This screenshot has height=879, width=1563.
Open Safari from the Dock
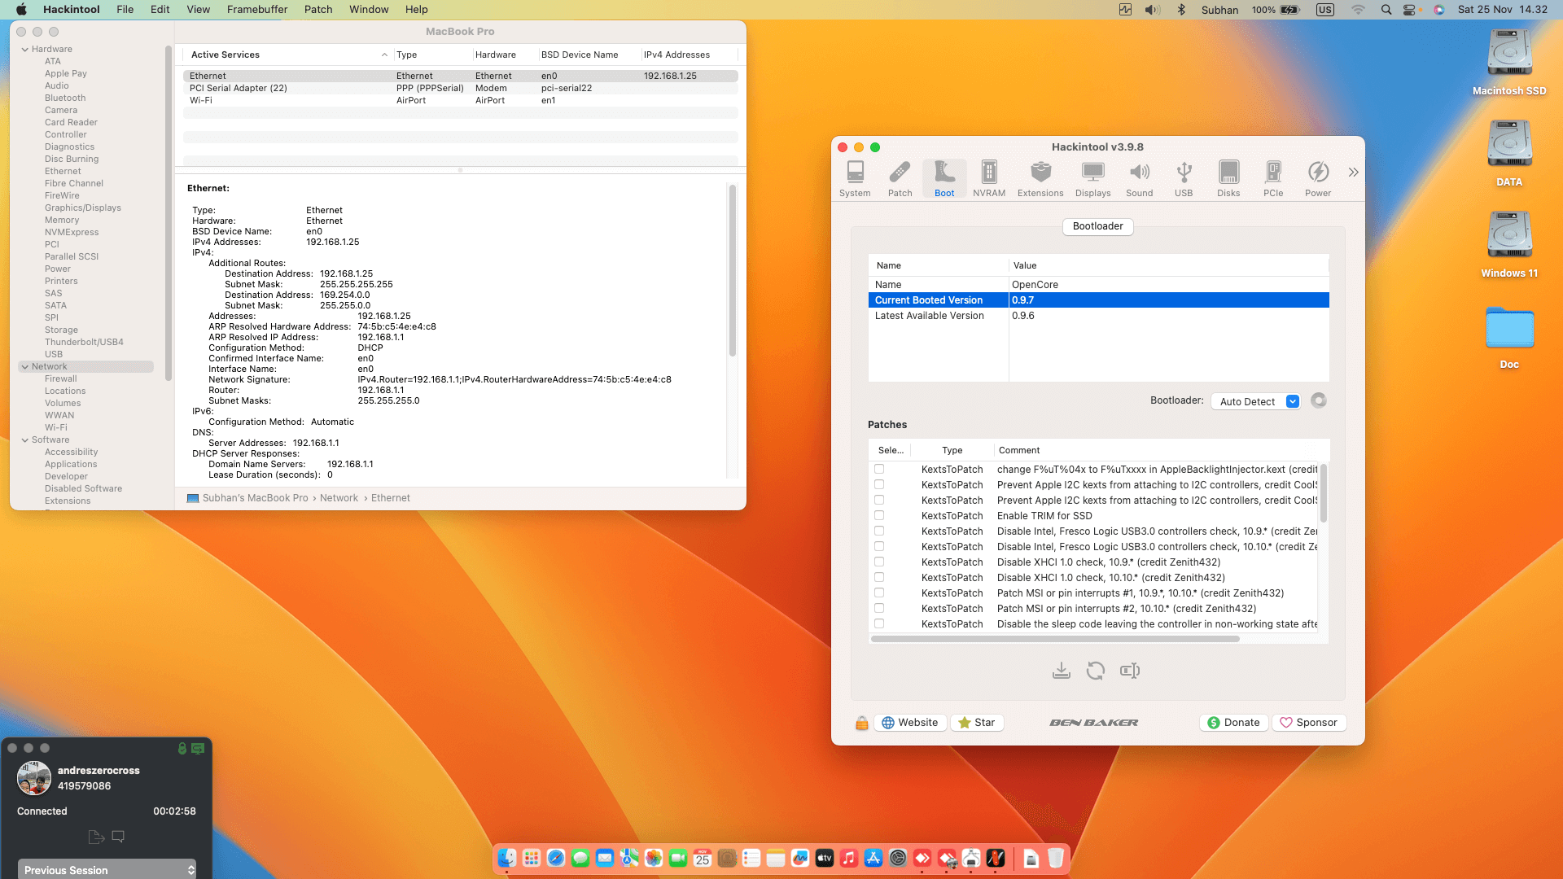556,858
